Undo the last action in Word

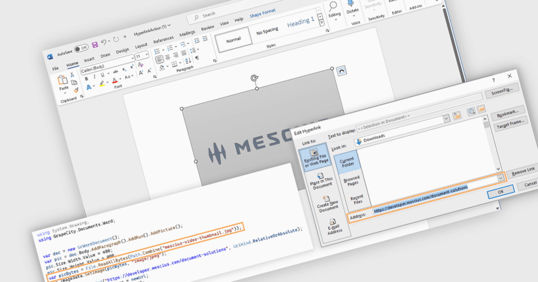coord(104,42)
